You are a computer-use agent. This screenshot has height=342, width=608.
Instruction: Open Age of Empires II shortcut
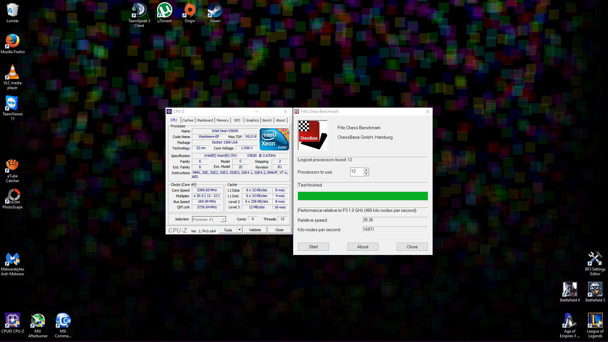(x=570, y=326)
